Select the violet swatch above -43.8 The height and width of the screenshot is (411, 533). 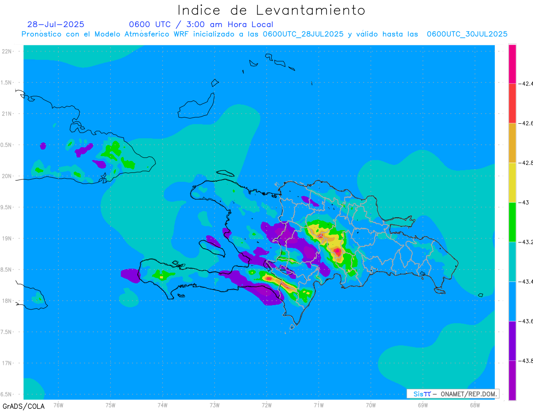point(512,341)
